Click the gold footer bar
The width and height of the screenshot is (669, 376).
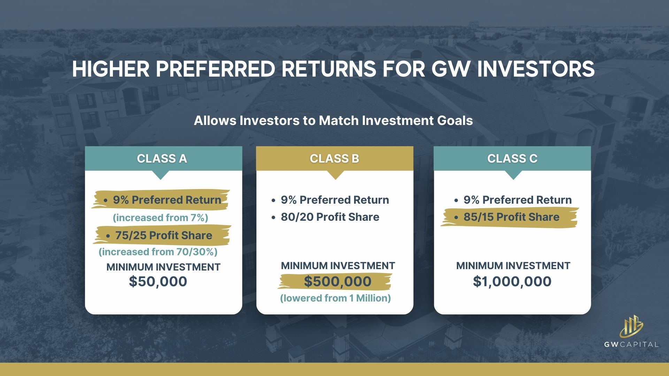coord(334,369)
